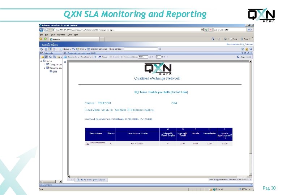
Task: Click the browser Back arrow button
Action: click(x=41, y=30)
